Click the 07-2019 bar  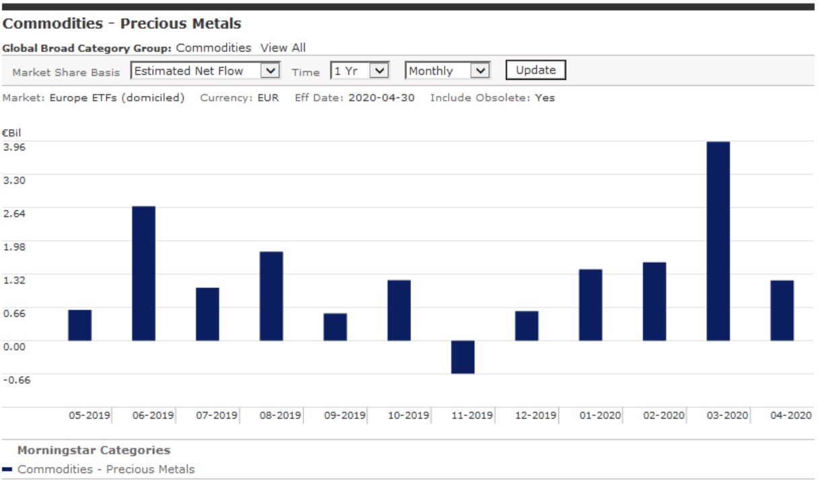(x=207, y=314)
